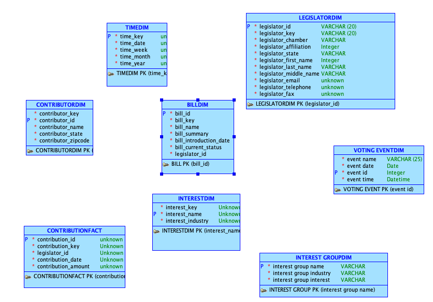This screenshot has width=433, height=302.
Task: Click the P marker next to event id
Action: point(336,172)
